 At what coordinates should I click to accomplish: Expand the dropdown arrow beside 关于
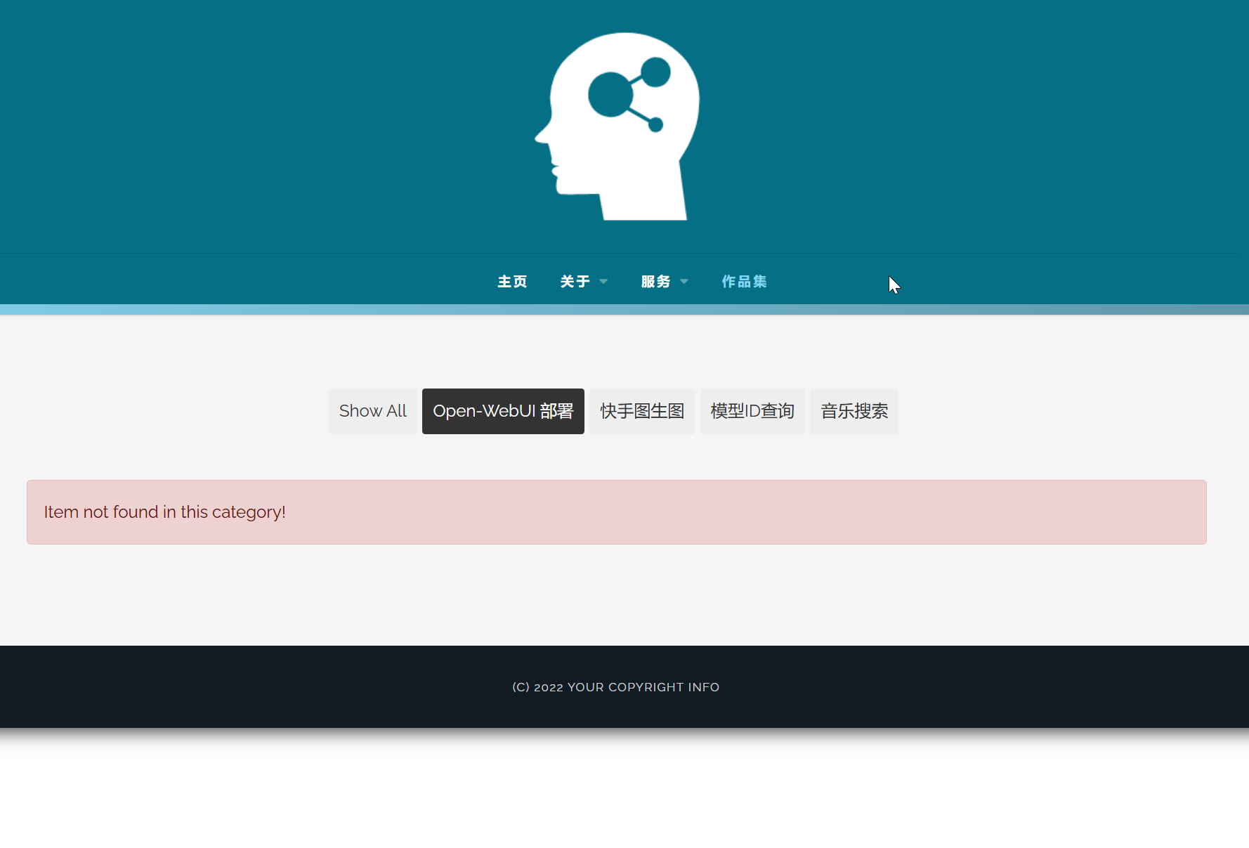point(603,282)
